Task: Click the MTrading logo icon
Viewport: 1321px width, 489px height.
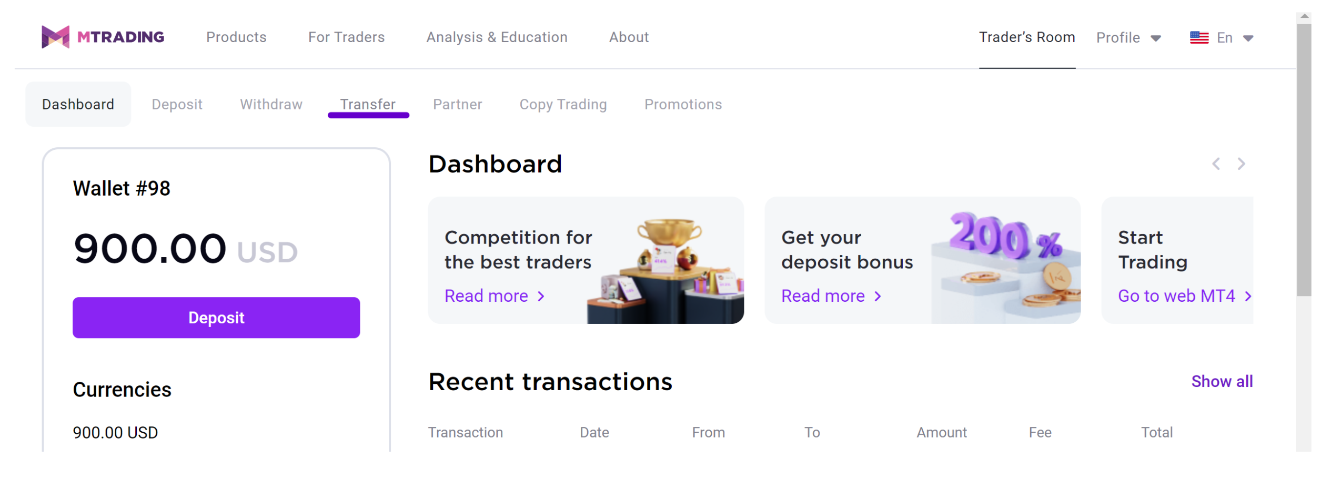Action: coord(55,37)
